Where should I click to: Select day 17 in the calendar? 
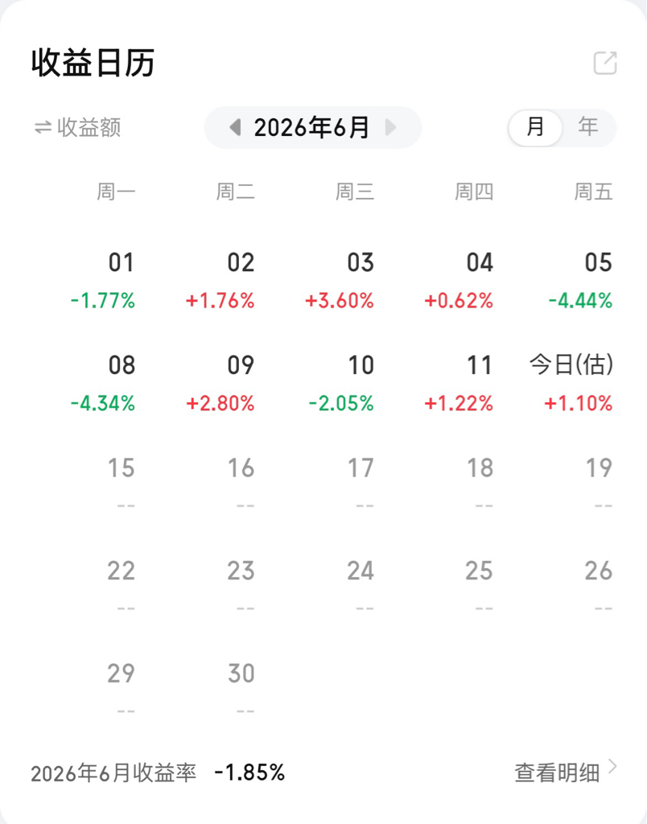coord(361,486)
